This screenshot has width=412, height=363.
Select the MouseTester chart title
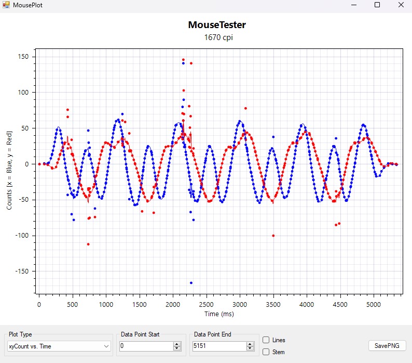click(x=217, y=25)
